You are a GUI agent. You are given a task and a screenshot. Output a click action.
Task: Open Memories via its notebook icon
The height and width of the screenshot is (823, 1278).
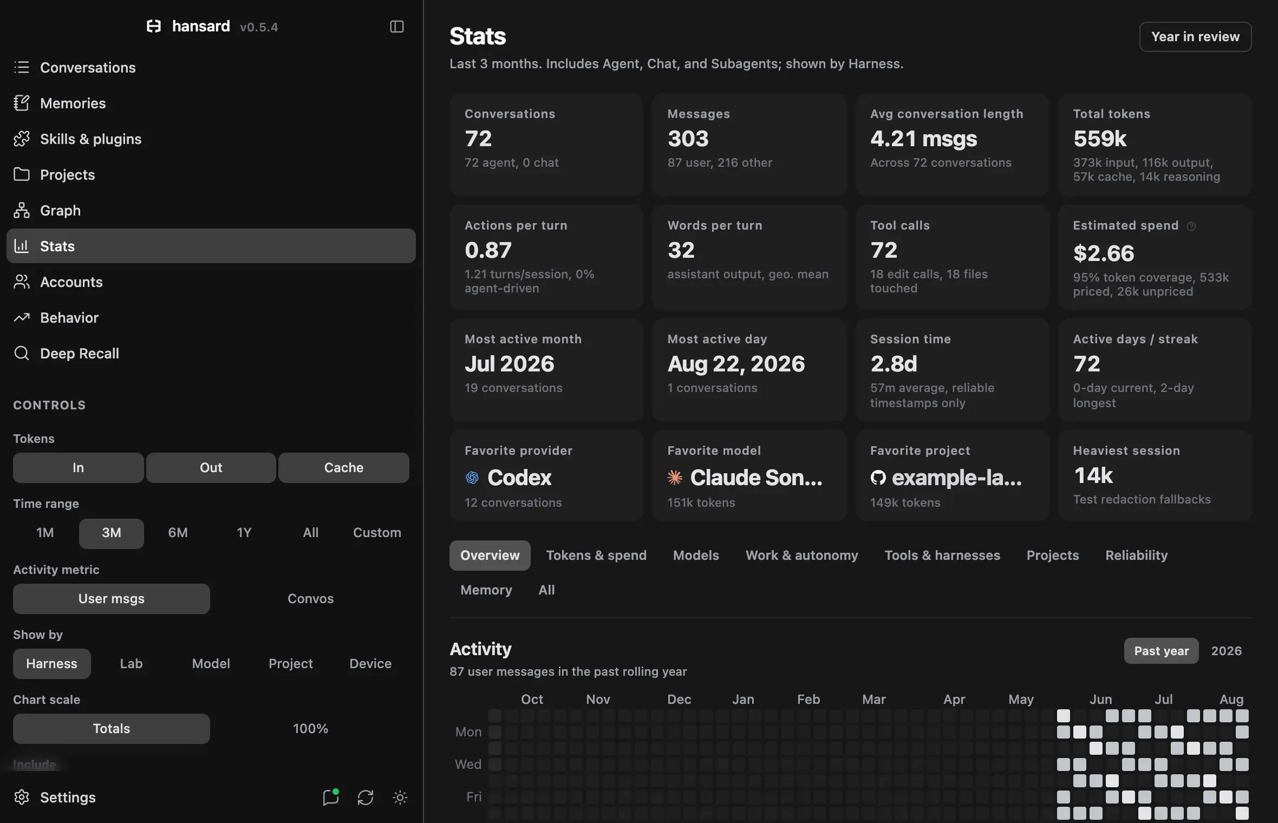click(x=22, y=103)
